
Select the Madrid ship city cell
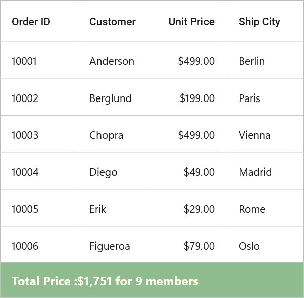(265, 171)
